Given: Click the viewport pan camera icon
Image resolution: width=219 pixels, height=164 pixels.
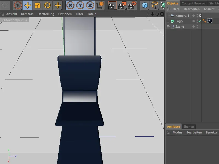Looking at the screenshot, I should tap(148, 14).
